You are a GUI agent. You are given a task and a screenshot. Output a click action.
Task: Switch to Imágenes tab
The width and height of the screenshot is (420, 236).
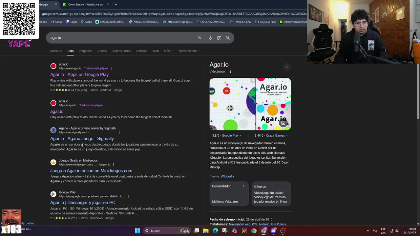point(85,51)
